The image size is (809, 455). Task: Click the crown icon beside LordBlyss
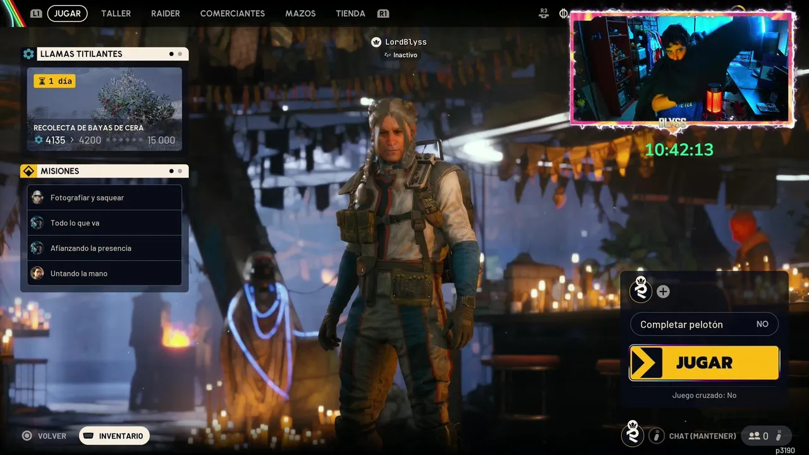click(x=376, y=42)
